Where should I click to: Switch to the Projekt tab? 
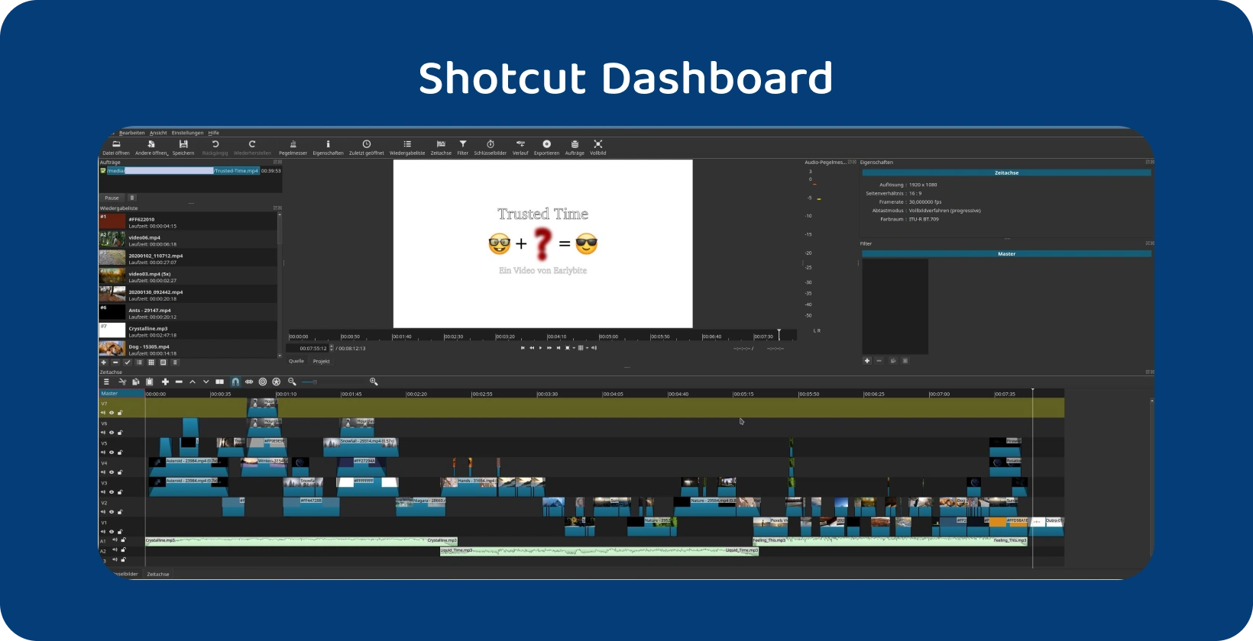pyautogui.click(x=322, y=361)
